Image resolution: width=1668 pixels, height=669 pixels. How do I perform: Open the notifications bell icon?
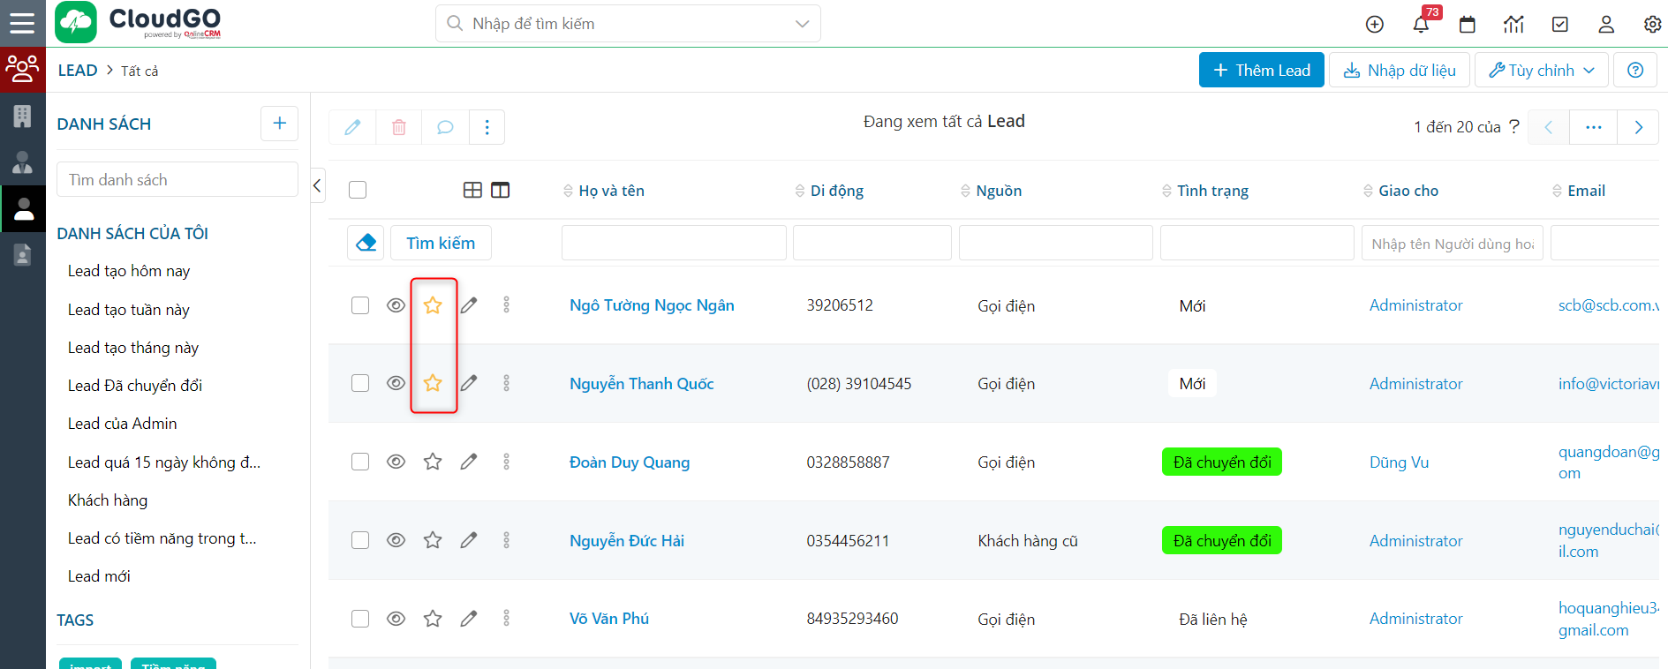pos(1421,25)
